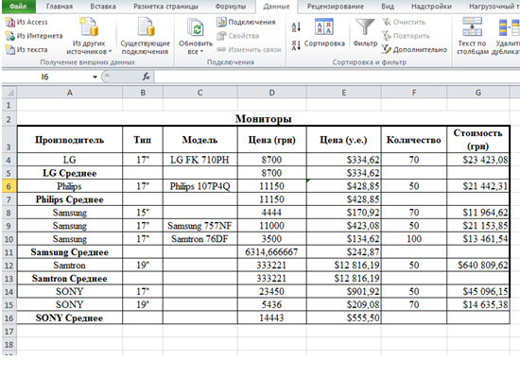Select column G header
This screenshot has width=520, height=378.
[478, 93]
